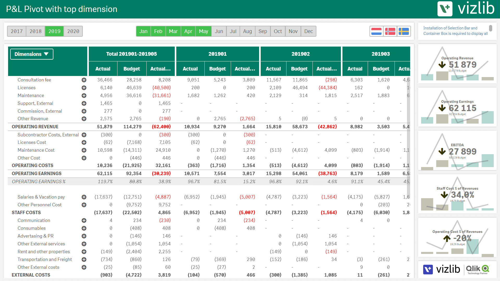Open the Operating Earnings KPI card
The image size is (500, 281).
click(457, 107)
